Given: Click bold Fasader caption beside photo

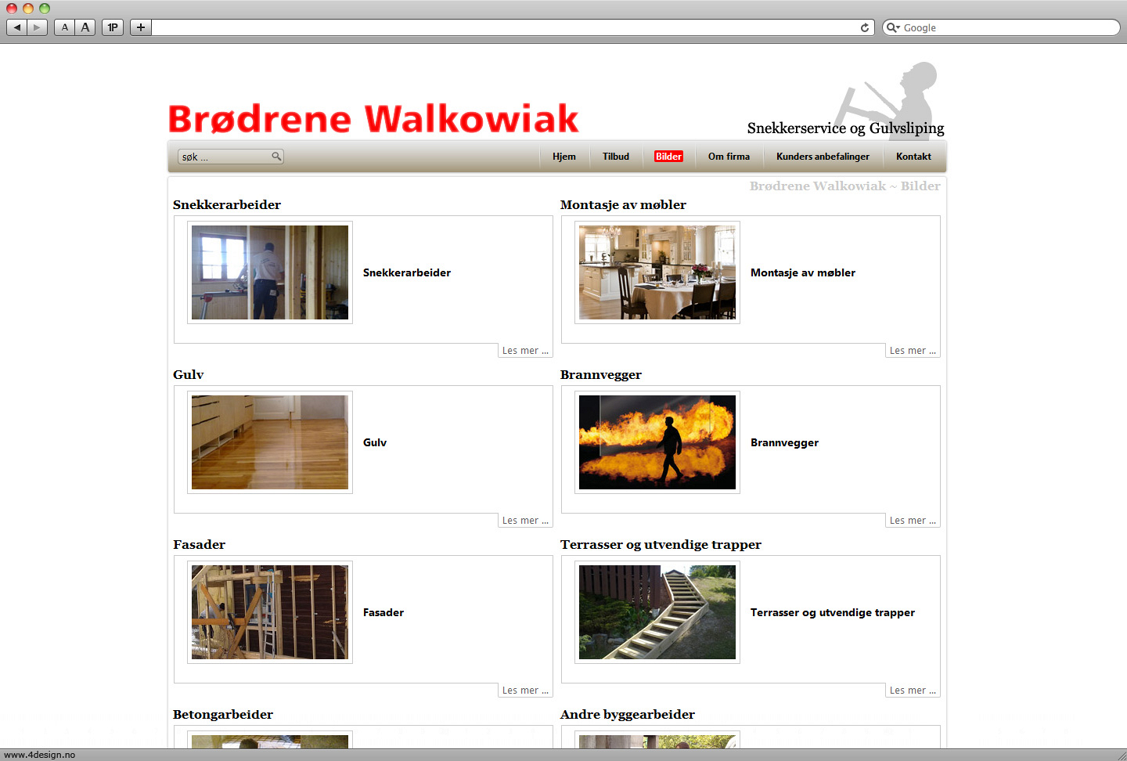Looking at the screenshot, I should point(383,612).
